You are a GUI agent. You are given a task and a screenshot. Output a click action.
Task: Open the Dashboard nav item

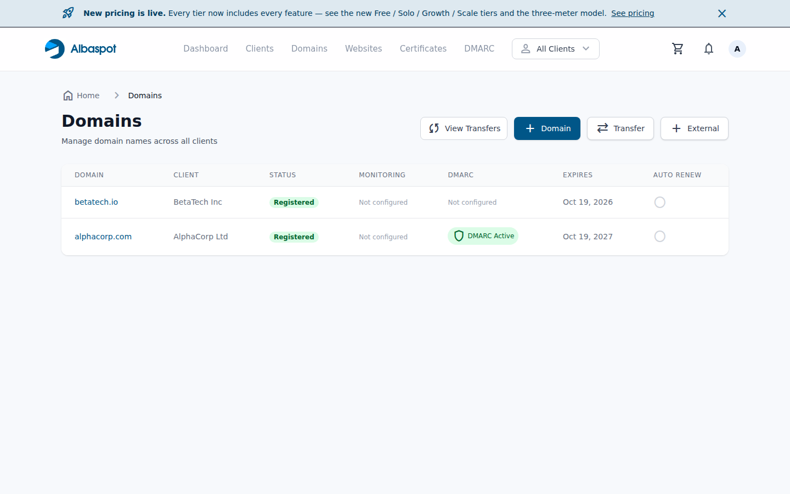pos(206,49)
